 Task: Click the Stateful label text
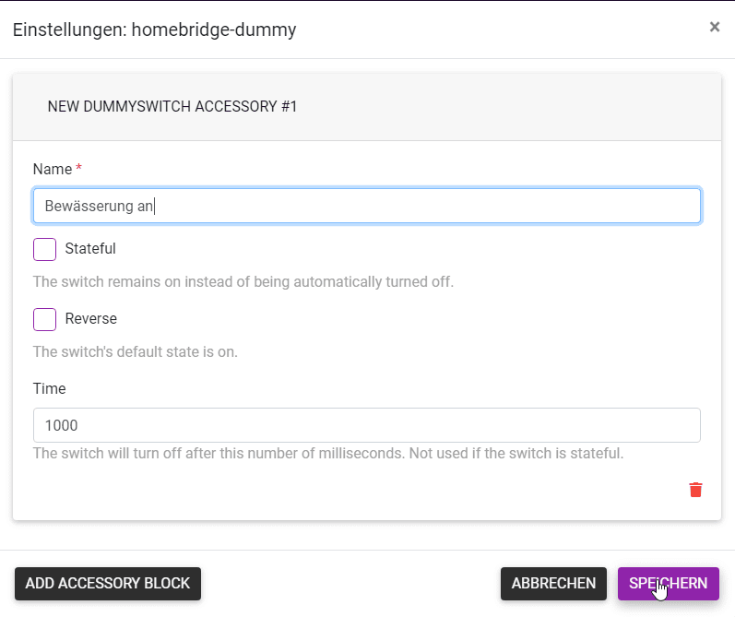pyautogui.click(x=90, y=248)
